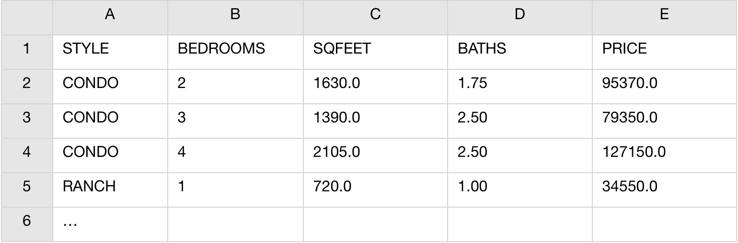Select column A header
This screenshot has height=243, width=738.
coord(110,15)
